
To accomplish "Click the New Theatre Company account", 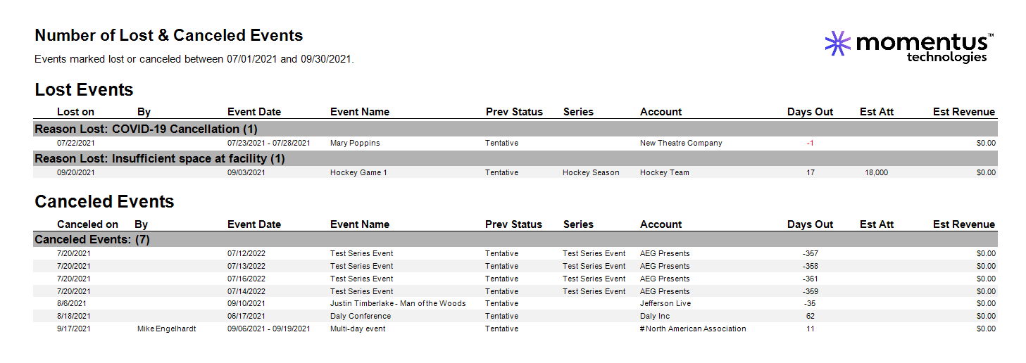I will (x=681, y=143).
